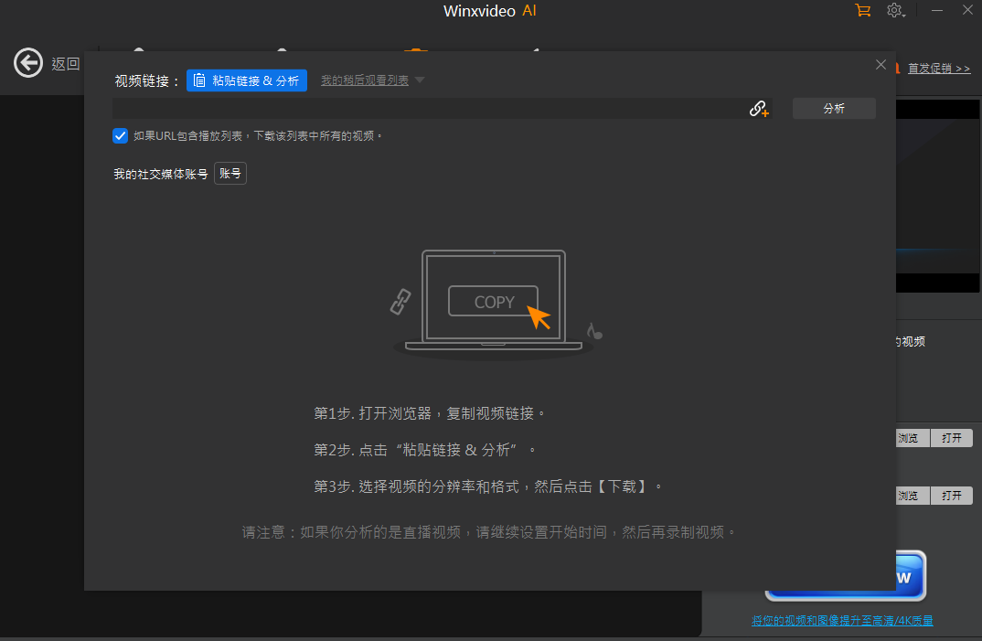Click the 分析 button
The height and width of the screenshot is (641, 982).
833,108
